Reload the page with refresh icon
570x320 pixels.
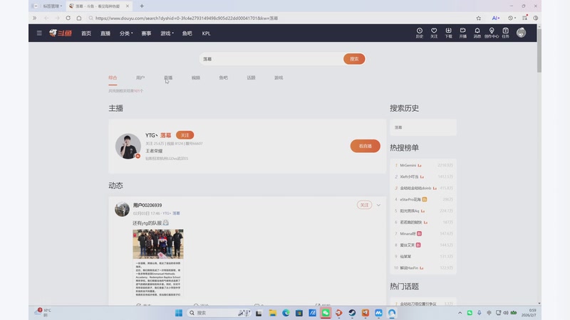click(68, 18)
